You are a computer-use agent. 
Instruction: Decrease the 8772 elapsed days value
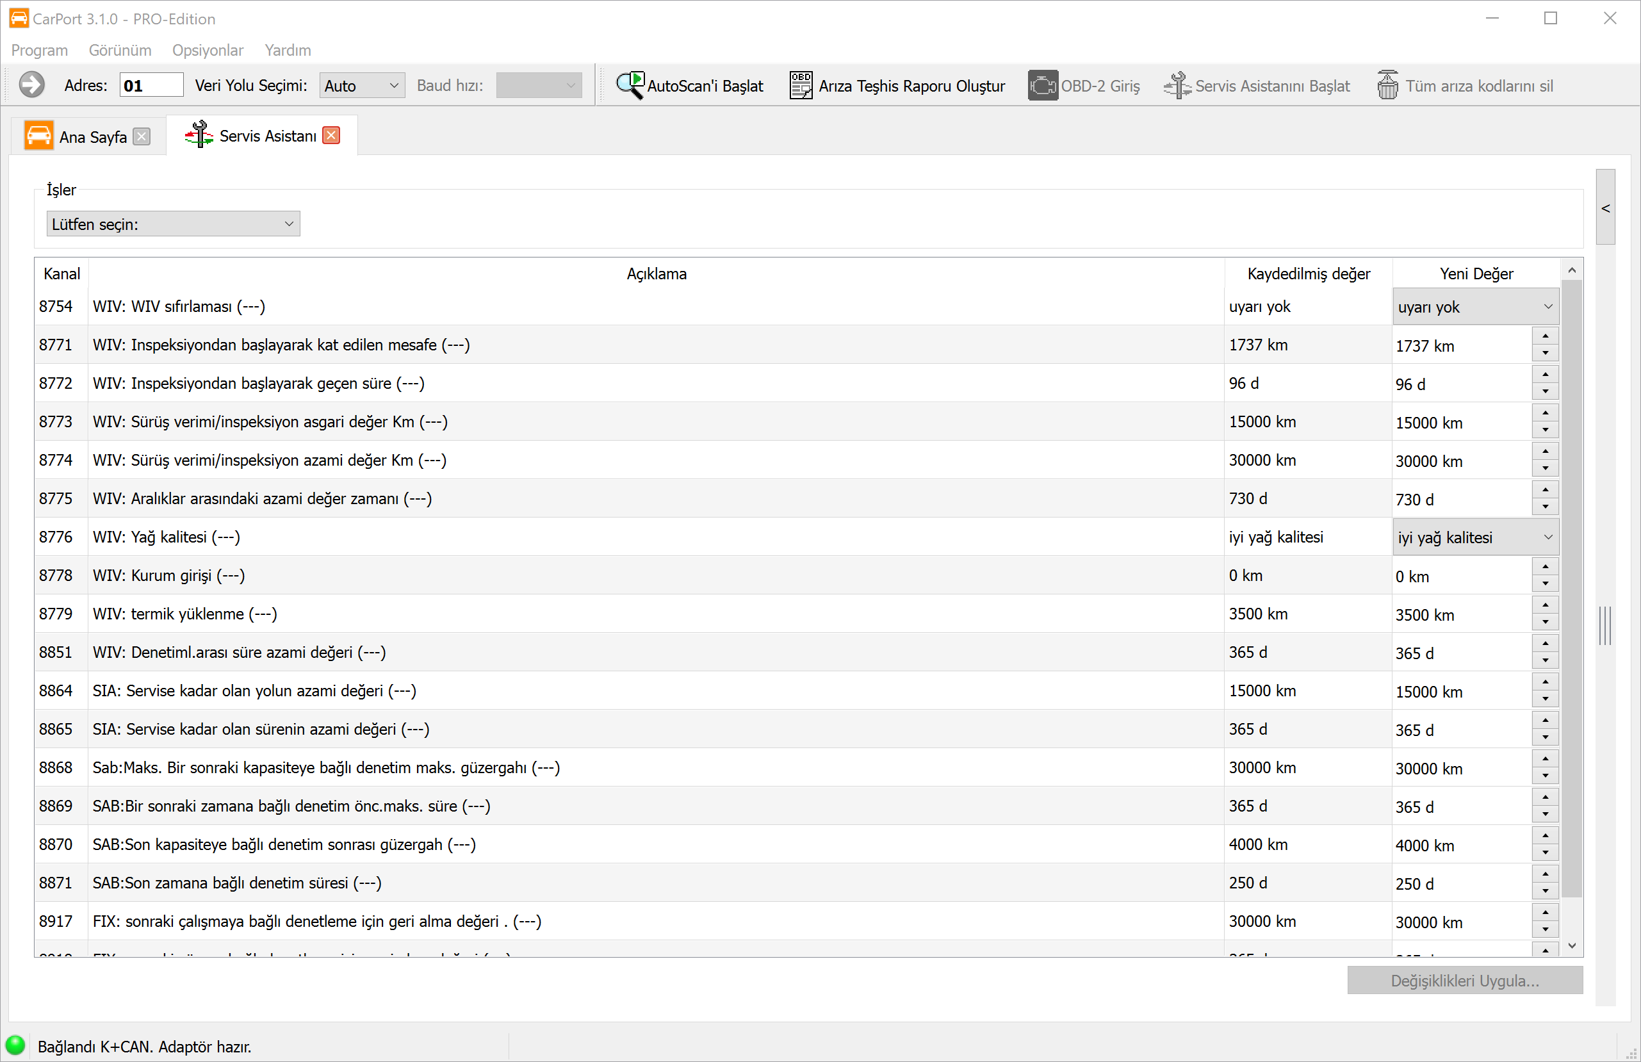pos(1545,391)
